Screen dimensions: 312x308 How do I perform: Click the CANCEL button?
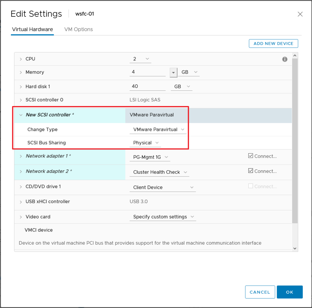point(260,292)
